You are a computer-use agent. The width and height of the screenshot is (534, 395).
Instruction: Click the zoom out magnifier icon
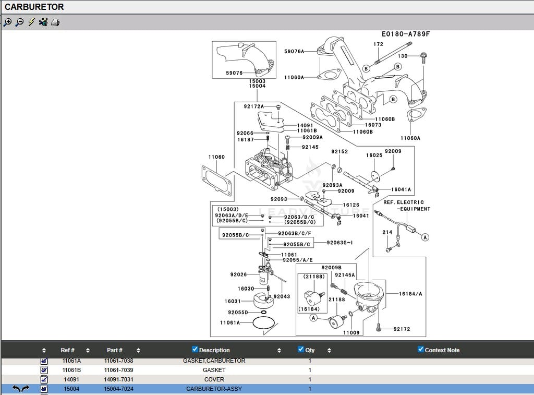[19, 22]
